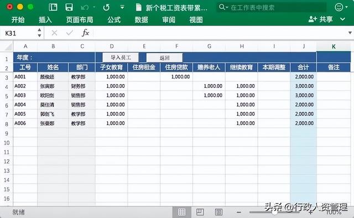Click the fx insert function icon
Screen dimensions: 354x218
pyautogui.click(x=85, y=33)
